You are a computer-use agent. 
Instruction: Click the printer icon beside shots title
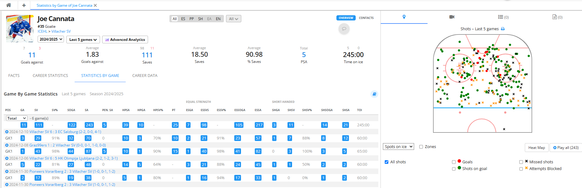(503, 29)
